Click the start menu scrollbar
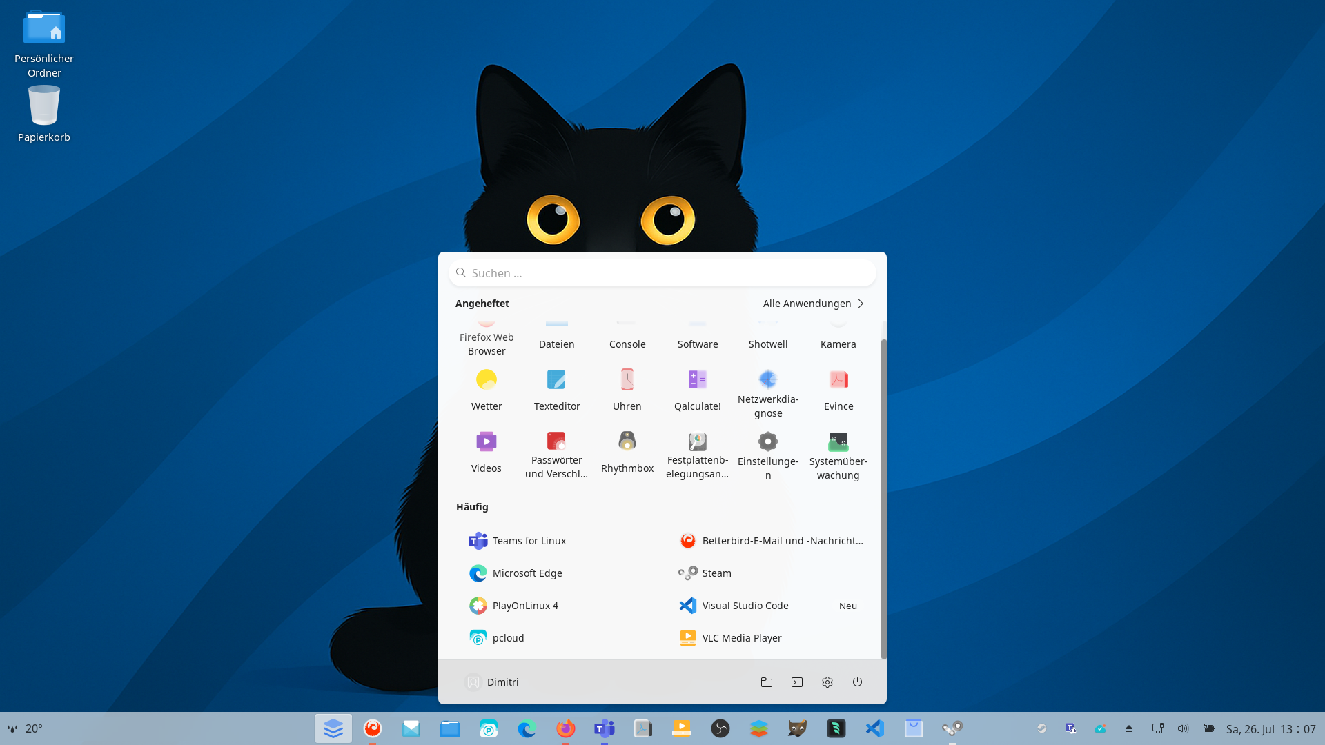This screenshot has height=745, width=1325. [x=883, y=499]
